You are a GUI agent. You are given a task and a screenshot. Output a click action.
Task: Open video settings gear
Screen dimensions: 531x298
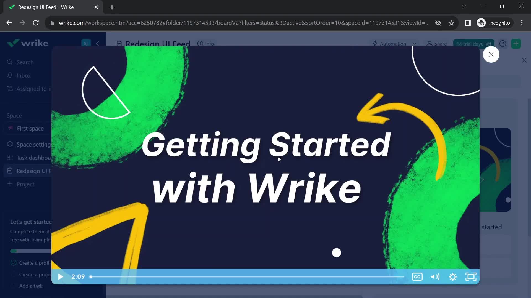(x=453, y=277)
